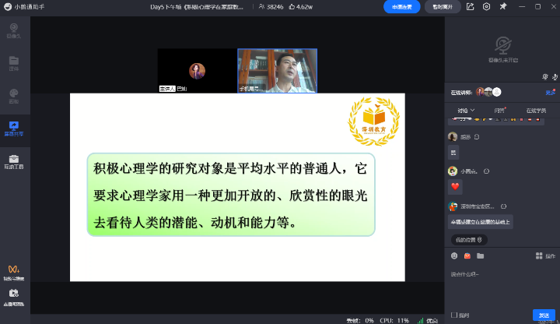The width and height of the screenshot is (560, 324).
Task: Open the camera (摄像头) sidebar icon
Action: [x=14, y=31]
